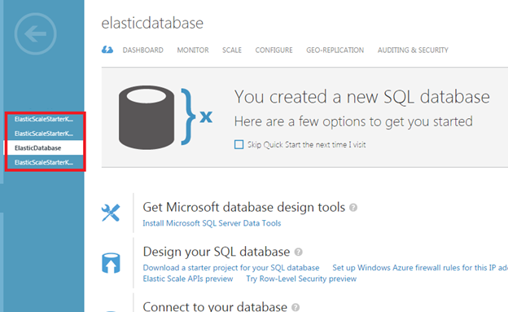Select the ElasticScaleStarterK... entry just above ElasticDatabase
This screenshot has height=312, width=508.
[44, 134]
